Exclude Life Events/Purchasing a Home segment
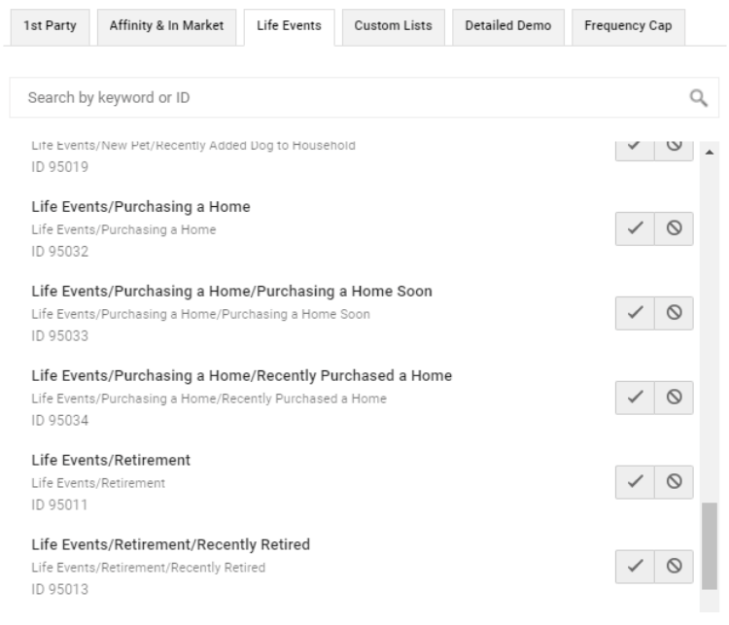 [673, 228]
